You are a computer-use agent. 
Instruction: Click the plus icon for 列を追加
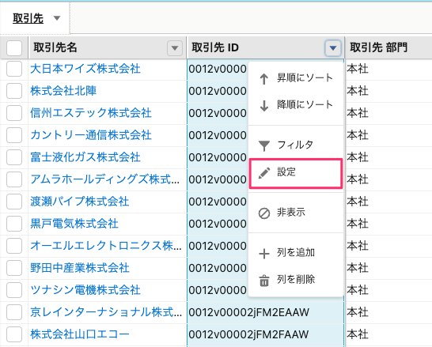[x=264, y=254]
